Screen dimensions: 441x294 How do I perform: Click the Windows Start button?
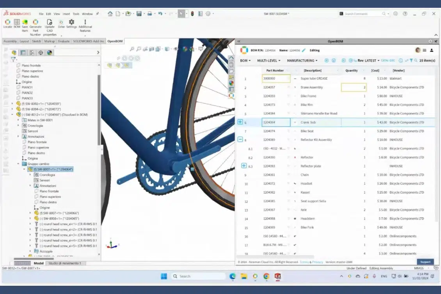(x=164, y=276)
